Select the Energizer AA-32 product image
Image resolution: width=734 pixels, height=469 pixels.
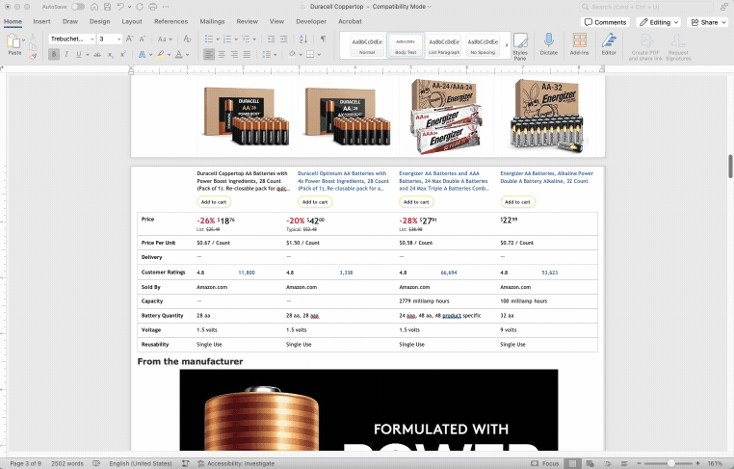pos(548,116)
